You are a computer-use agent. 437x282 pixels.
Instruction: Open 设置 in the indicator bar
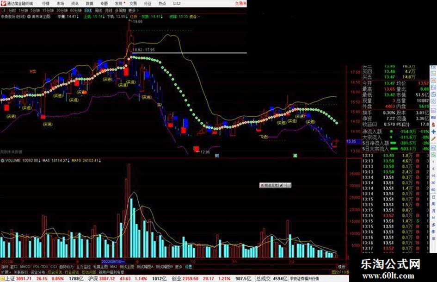tap(189, 267)
